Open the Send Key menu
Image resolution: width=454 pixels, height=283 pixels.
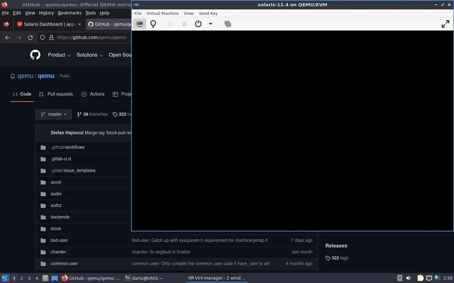(x=208, y=13)
